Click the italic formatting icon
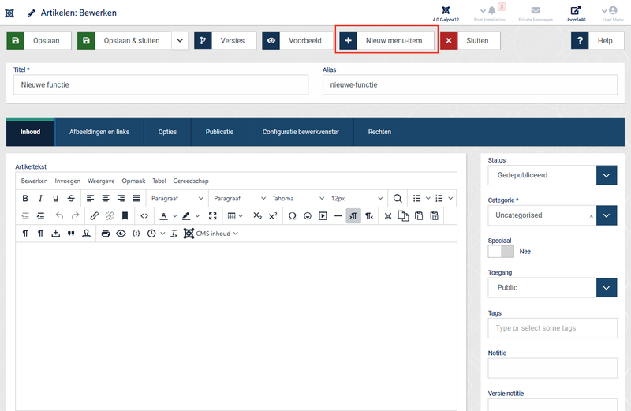 [40, 198]
